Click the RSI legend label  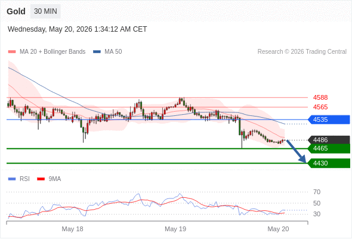24,179
